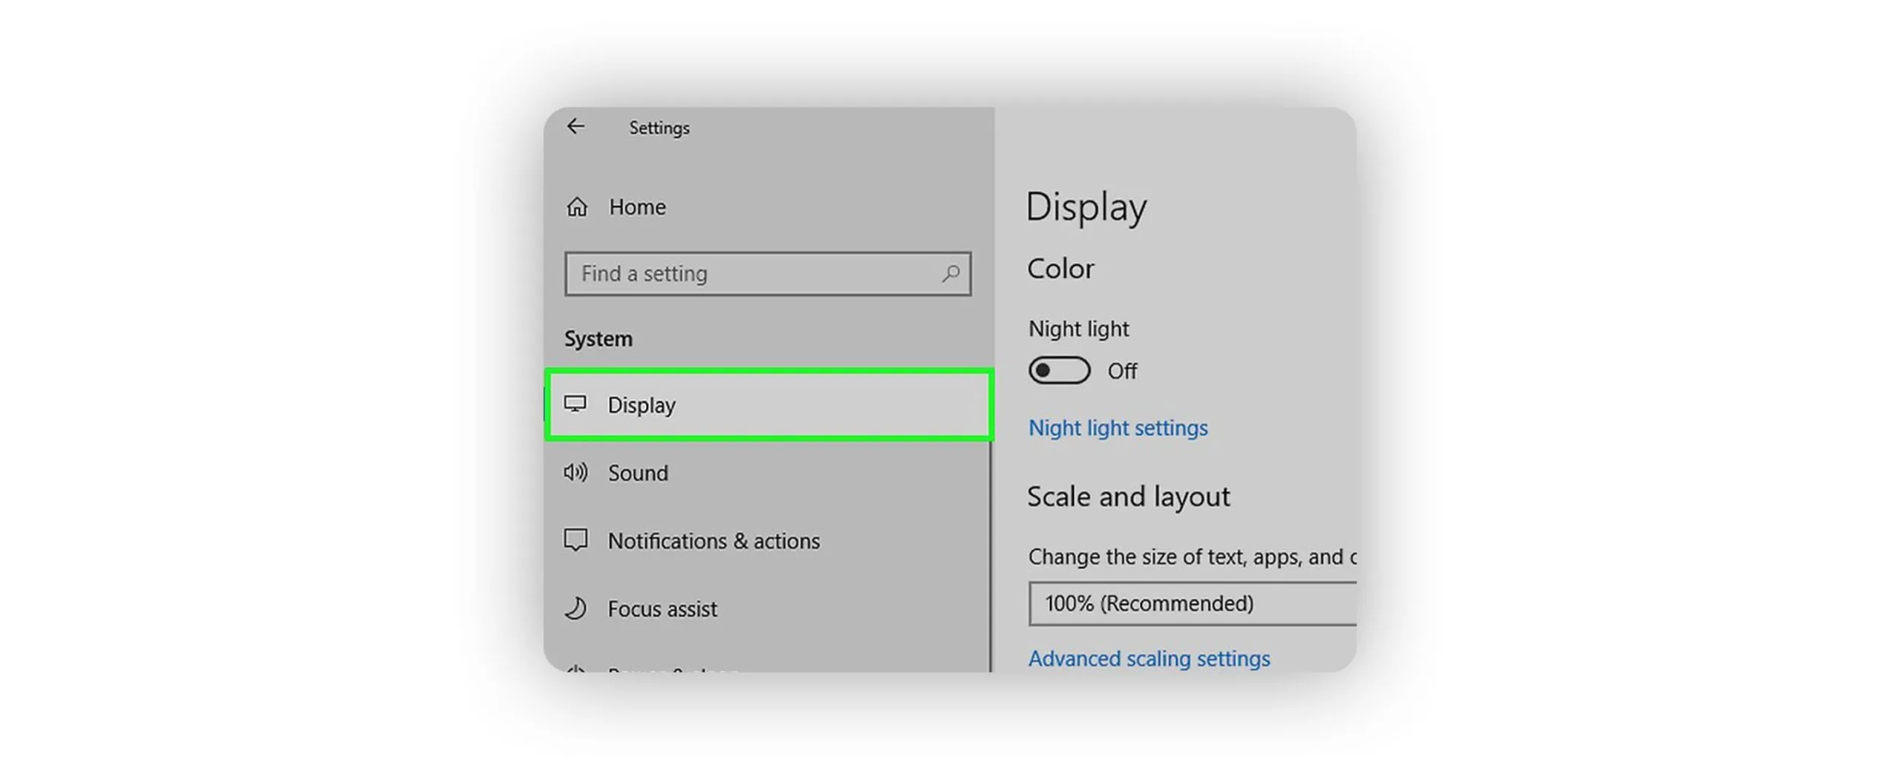Open Advanced scaling settings link
The image size is (1901, 780).
click(x=1148, y=658)
